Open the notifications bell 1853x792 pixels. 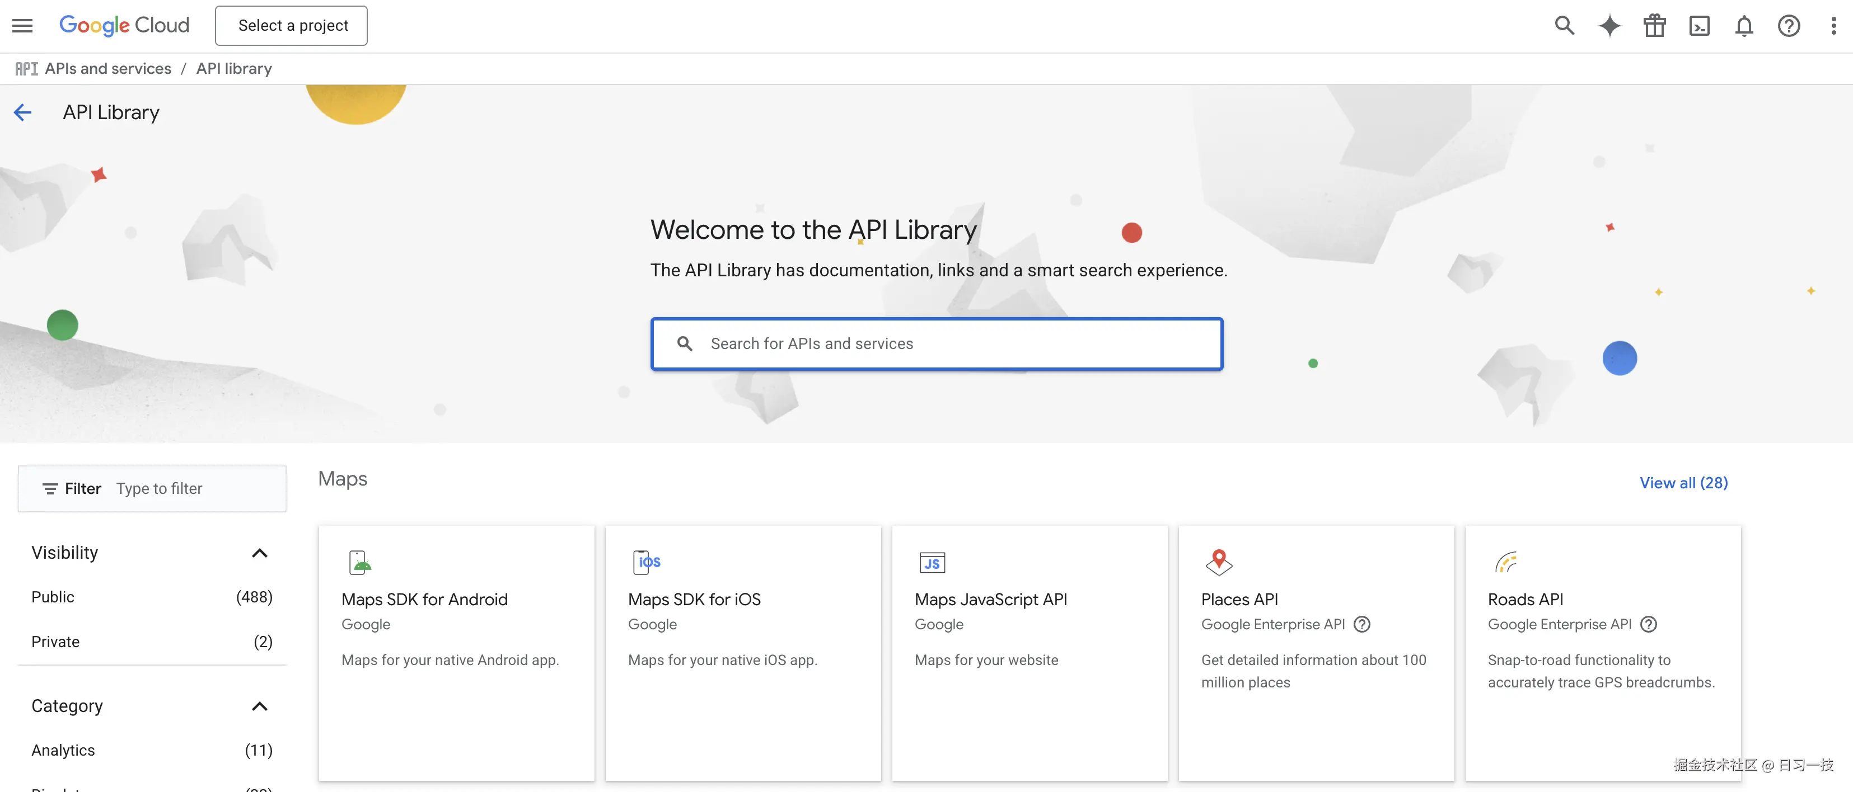(1744, 25)
